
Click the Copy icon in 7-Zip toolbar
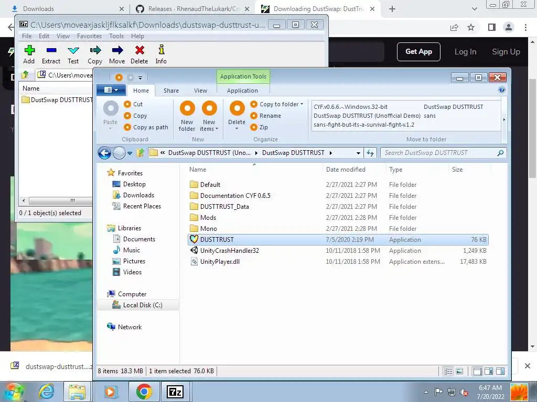(x=95, y=51)
